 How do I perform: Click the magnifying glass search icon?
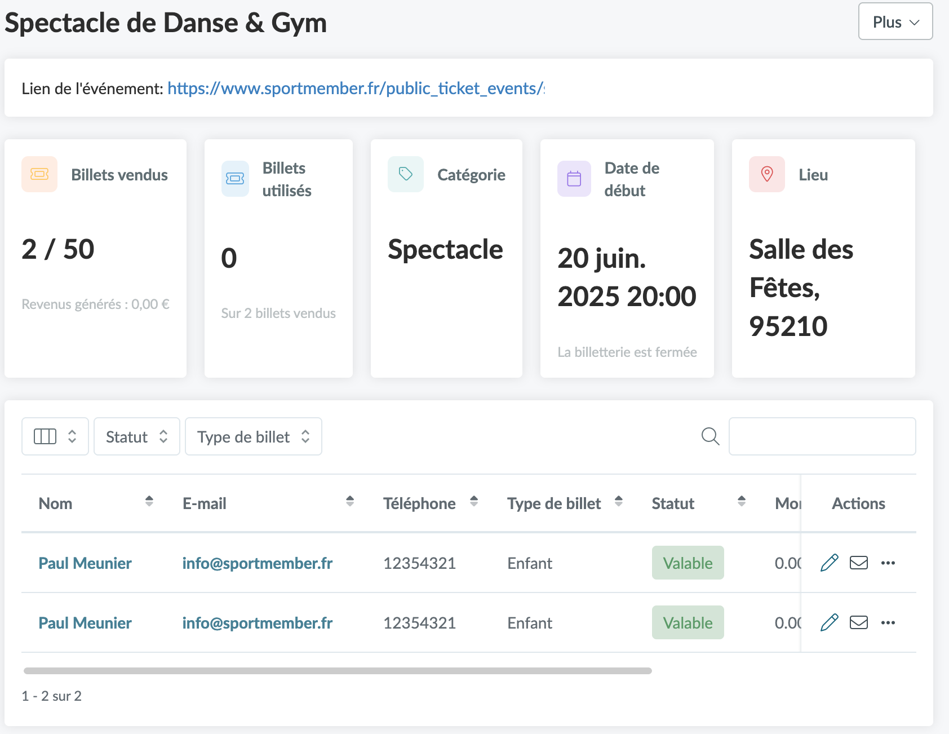tap(710, 436)
